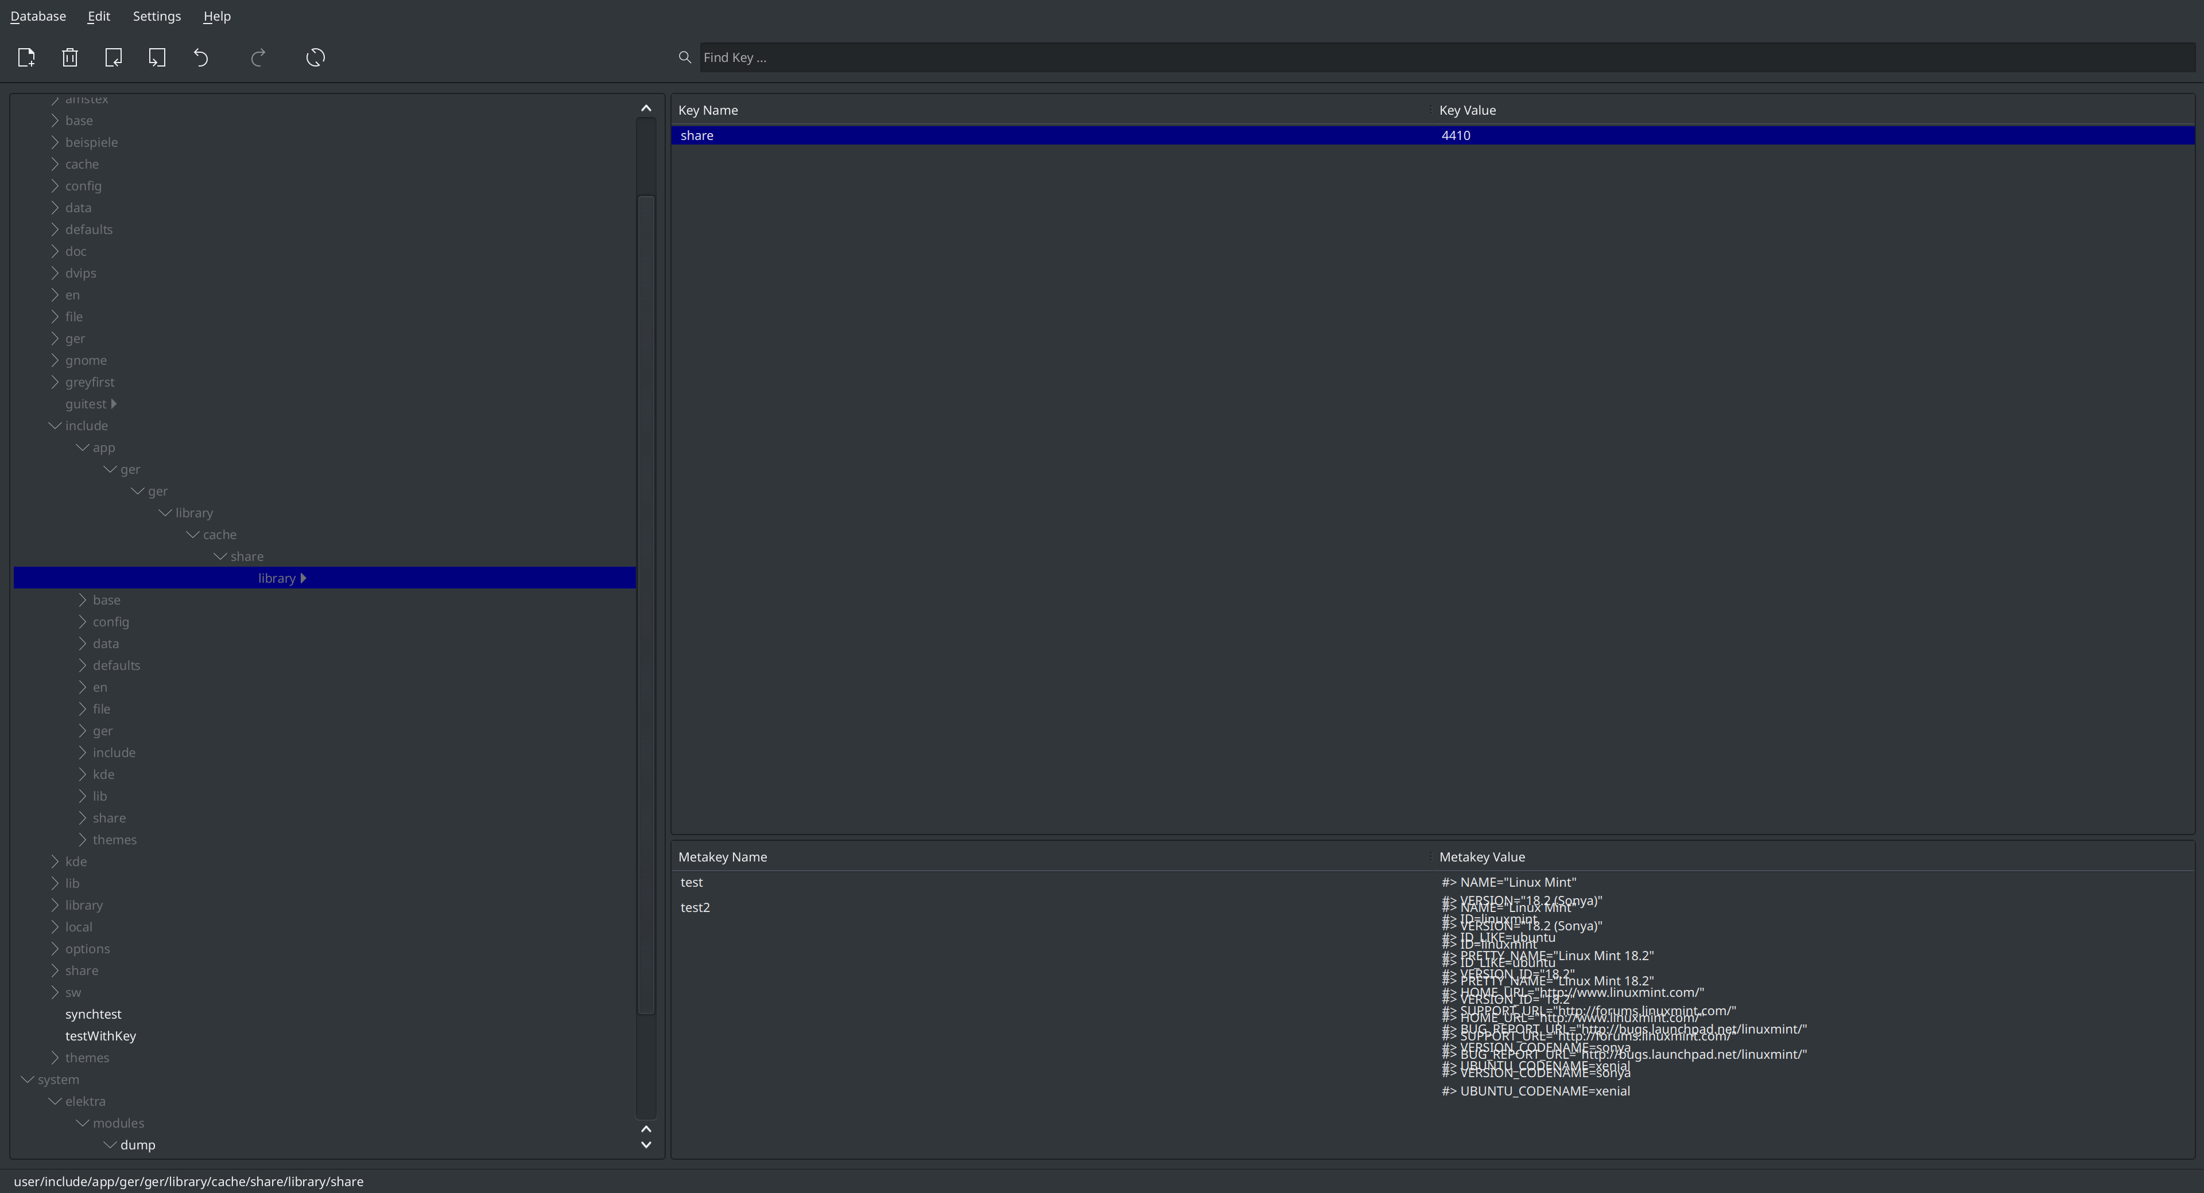Open the import configuration toolbar icon
2204x1193 pixels.
tap(113, 57)
